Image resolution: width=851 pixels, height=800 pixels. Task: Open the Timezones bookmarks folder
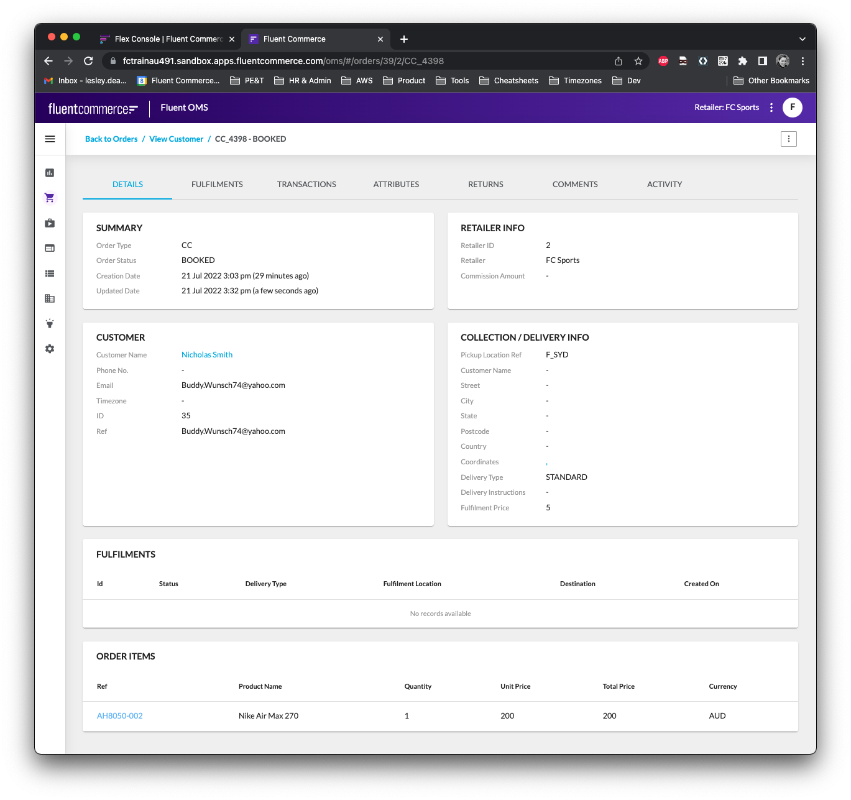[575, 81]
